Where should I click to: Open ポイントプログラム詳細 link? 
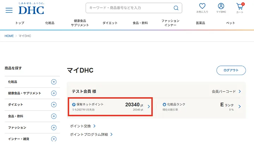click(91, 134)
